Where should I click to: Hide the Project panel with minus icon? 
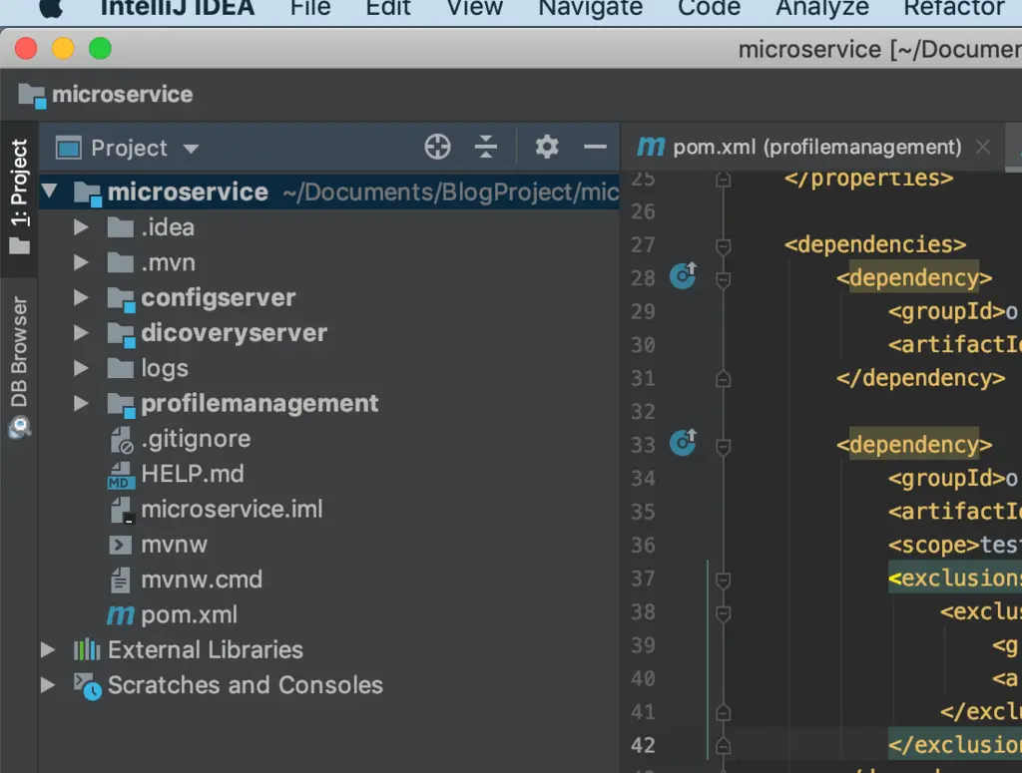(595, 148)
